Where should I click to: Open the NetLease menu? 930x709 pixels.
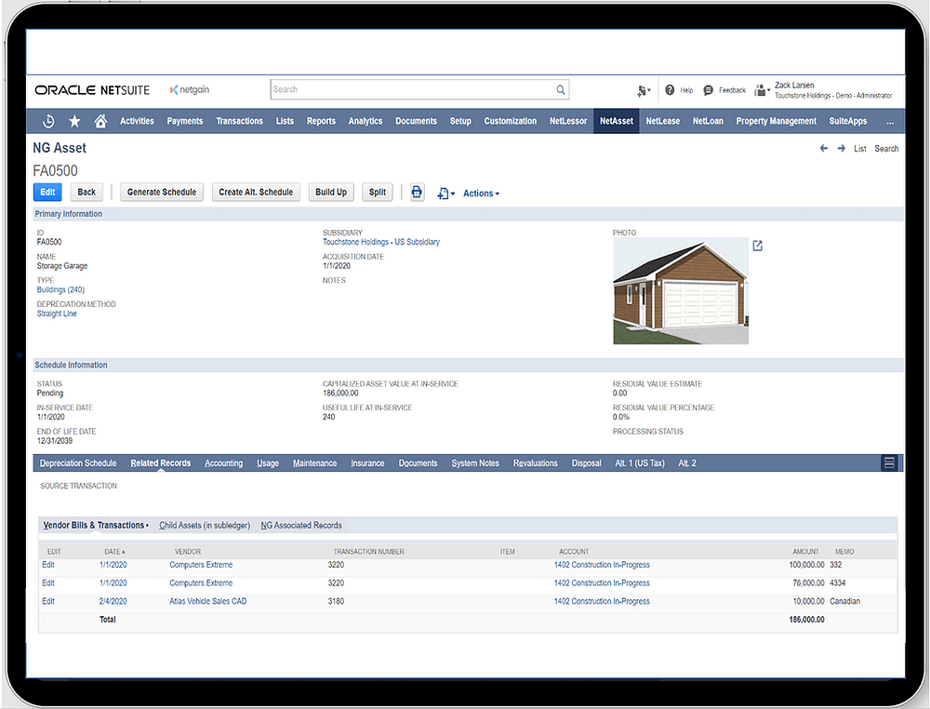[662, 121]
